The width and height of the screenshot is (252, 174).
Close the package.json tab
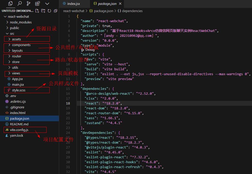pos(120,4)
